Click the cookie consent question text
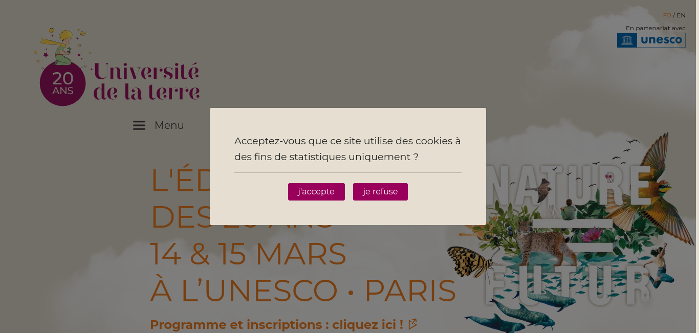 click(347, 149)
